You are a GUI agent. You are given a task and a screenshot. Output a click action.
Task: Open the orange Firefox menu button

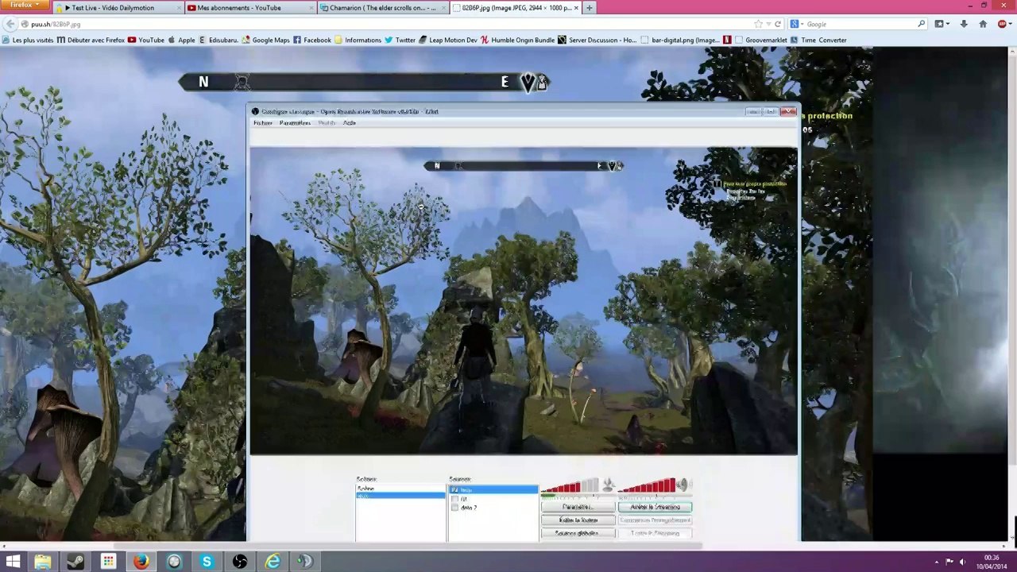click(x=25, y=5)
